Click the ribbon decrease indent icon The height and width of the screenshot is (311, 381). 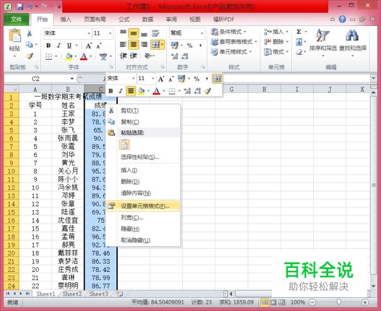tap(123, 56)
